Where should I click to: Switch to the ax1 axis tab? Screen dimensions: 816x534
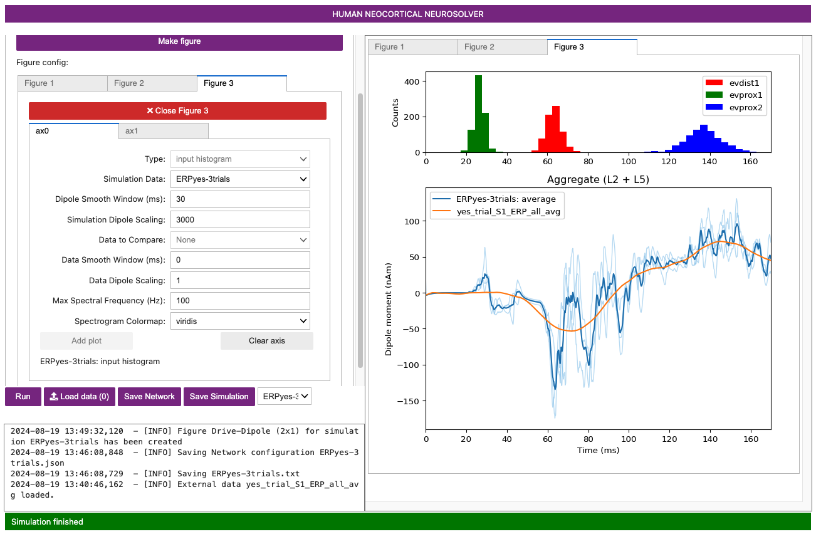point(163,131)
